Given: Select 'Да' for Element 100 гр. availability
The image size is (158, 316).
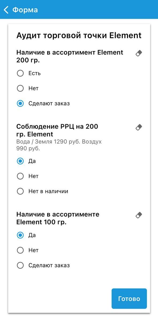Looking at the screenshot, I should (x=20, y=235).
